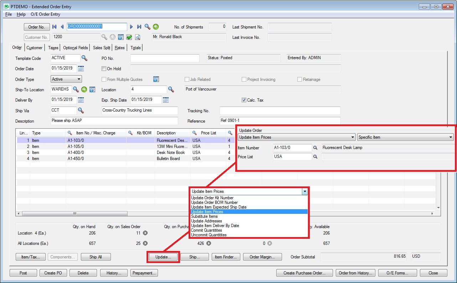Open customer info icon beside Customer No.
Viewport: 457px width, 283px height.
[120, 37]
